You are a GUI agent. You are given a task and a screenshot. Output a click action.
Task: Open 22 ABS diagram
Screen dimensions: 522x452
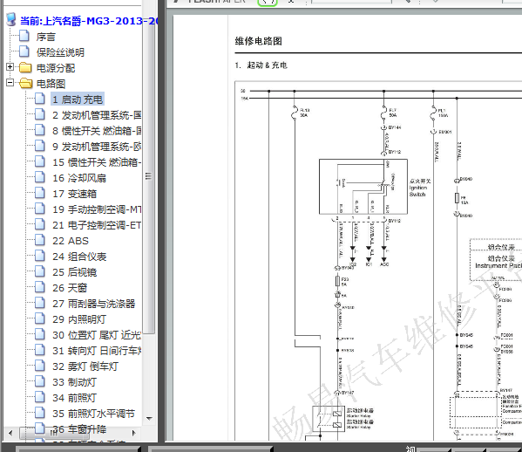pyautogui.click(x=71, y=241)
